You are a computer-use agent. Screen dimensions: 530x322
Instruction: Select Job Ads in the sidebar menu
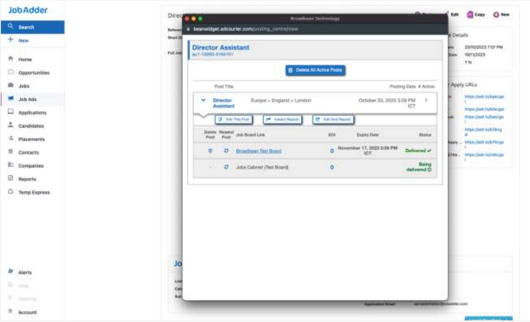coord(27,99)
